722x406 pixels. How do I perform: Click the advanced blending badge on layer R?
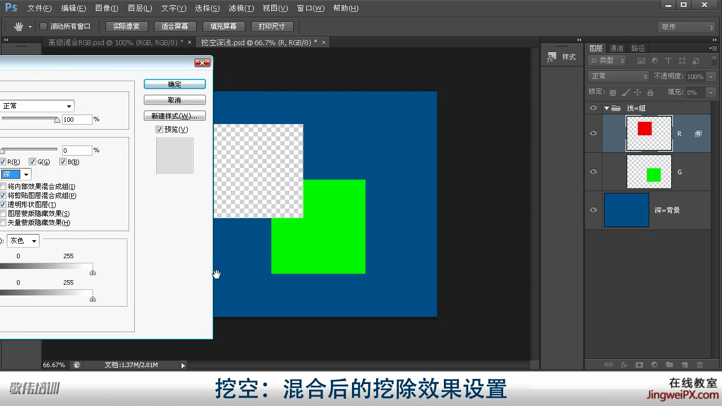coord(698,134)
